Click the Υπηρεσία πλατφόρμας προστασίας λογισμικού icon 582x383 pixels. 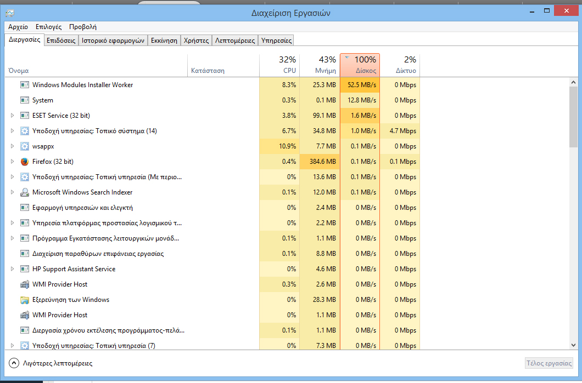click(25, 223)
